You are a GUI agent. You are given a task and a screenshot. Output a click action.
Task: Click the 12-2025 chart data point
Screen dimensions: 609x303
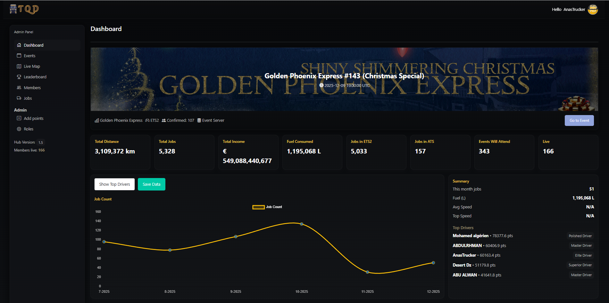pyautogui.click(x=433, y=263)
